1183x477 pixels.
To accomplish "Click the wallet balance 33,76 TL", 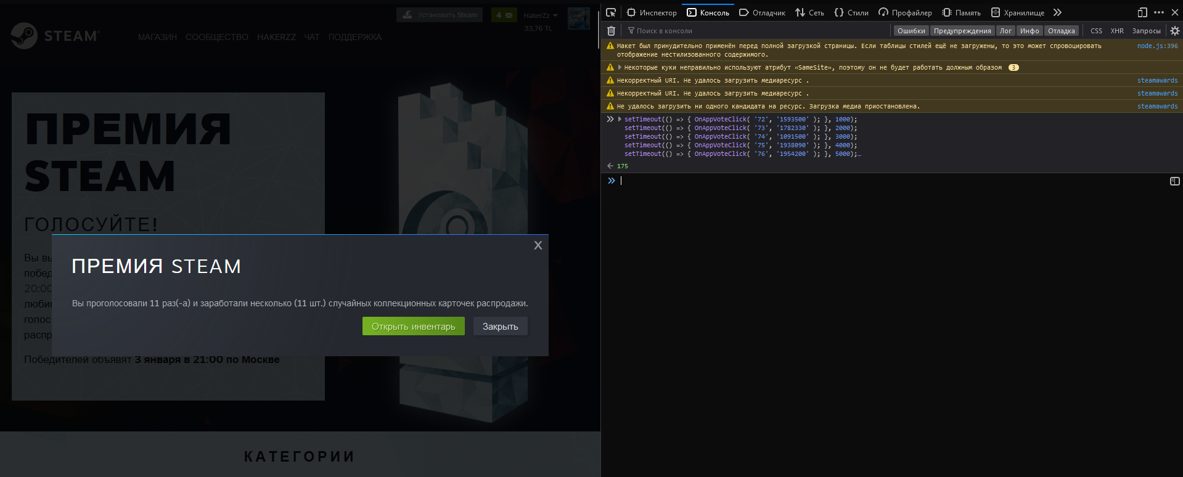I will 538,28.
